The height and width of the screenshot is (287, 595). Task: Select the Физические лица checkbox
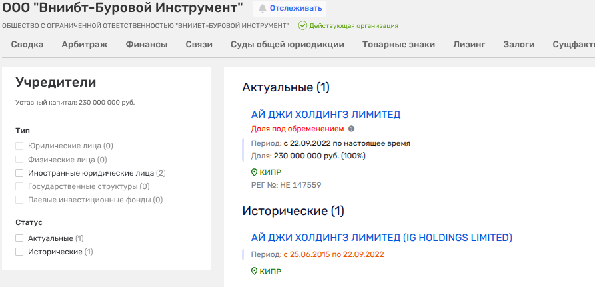coord(19,160)
